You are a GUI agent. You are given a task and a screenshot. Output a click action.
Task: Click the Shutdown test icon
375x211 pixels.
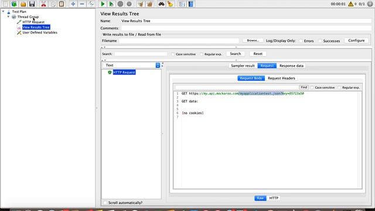[x=129, y=4]
